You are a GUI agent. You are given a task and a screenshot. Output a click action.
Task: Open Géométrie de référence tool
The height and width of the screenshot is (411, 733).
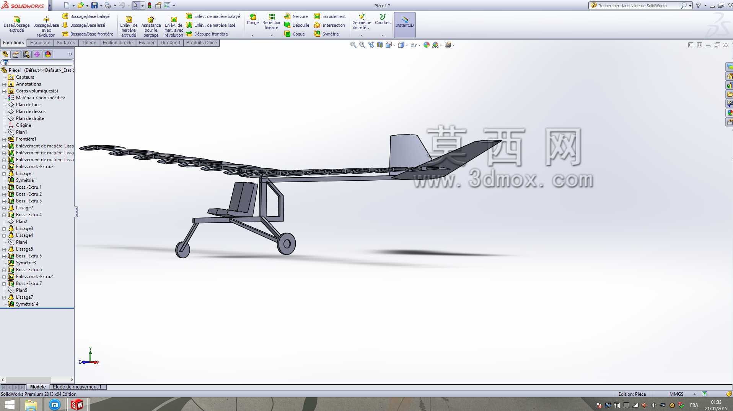point(362,22)
